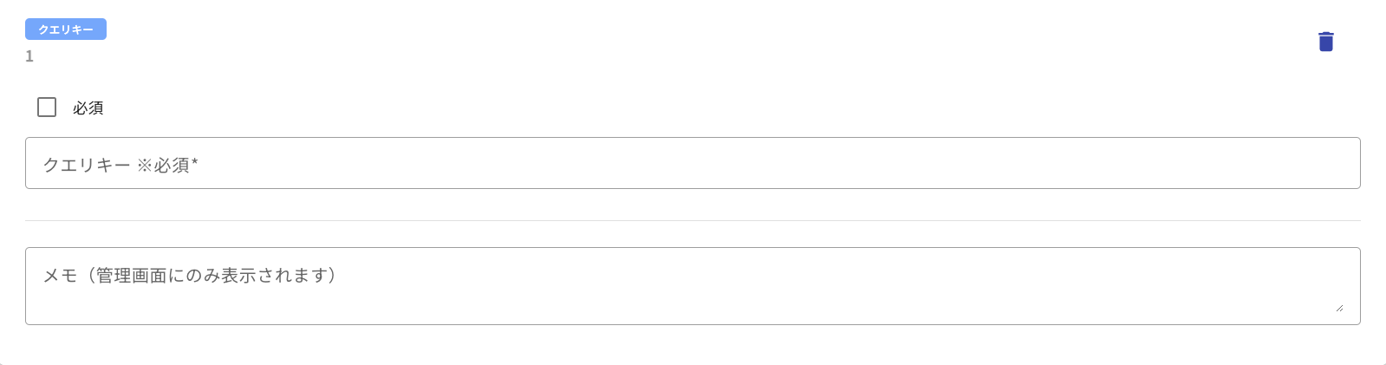Tick the 必須 checkbox
1386x365 pixels.
[47, 107]
